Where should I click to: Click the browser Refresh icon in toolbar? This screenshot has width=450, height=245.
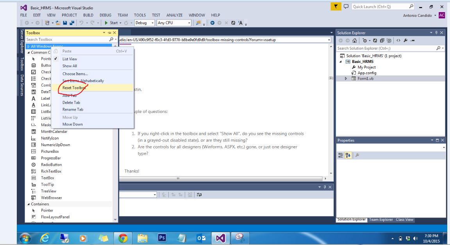coord(233,23)
